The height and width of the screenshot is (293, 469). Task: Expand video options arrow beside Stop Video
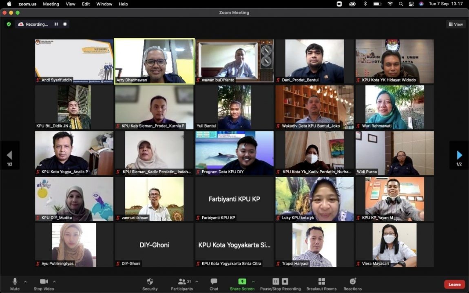(54, 282)
